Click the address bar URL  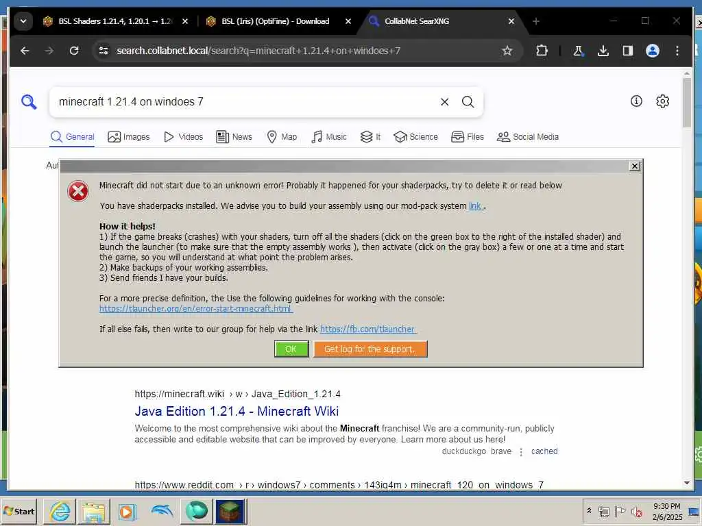pos(258,51)
